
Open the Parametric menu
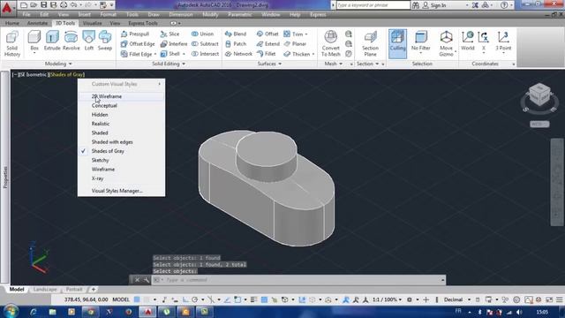[239, 14]
